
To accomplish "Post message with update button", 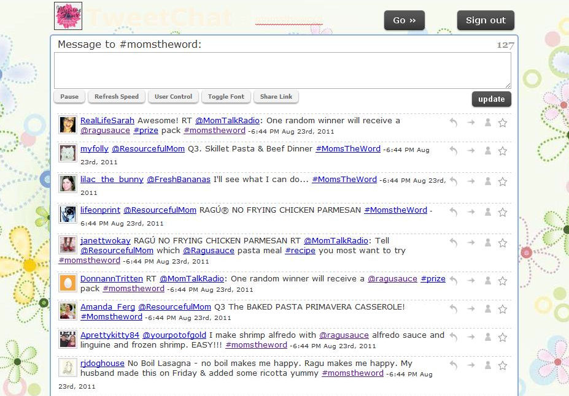I will coord(491,99).
